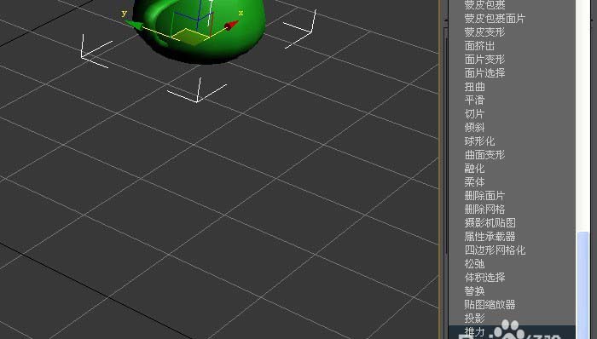Click the yellow XY plane handle of gizmo
The image size is (597, 339).
(x=190, y=37)
